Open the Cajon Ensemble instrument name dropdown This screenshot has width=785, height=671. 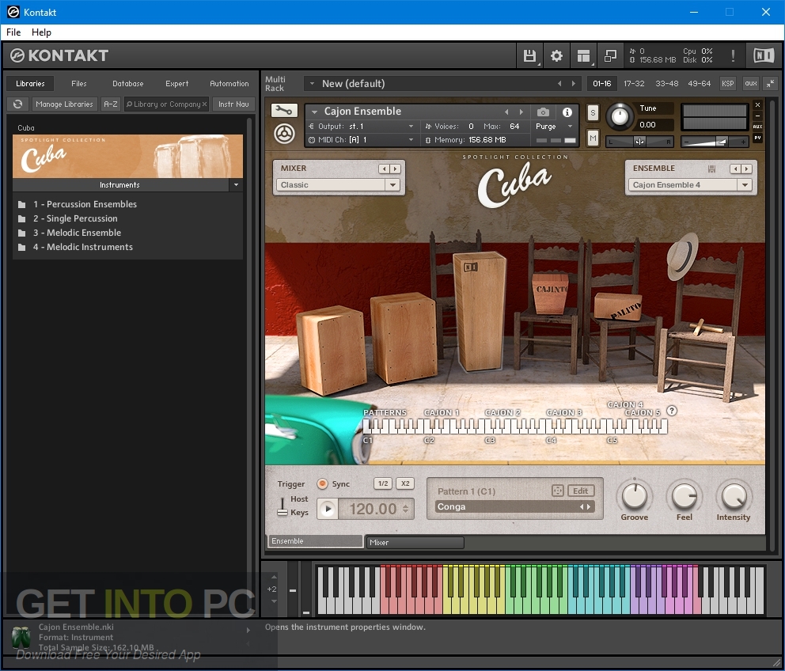coord(314,112)
